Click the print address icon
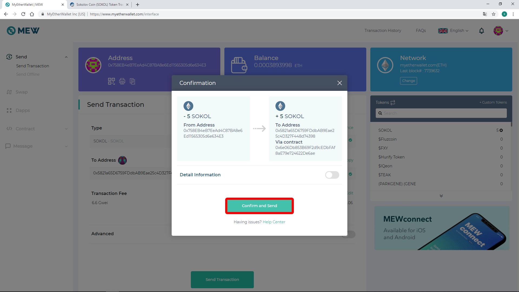The width and height of the screenshot is (519, 292). tap(122, 81)
